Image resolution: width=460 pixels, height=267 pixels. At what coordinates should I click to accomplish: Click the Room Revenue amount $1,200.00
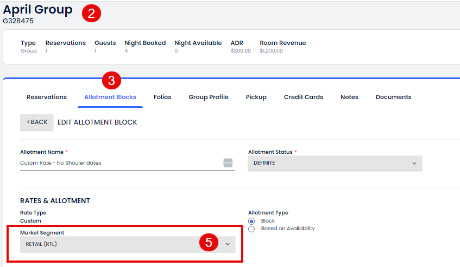[271, 51]
